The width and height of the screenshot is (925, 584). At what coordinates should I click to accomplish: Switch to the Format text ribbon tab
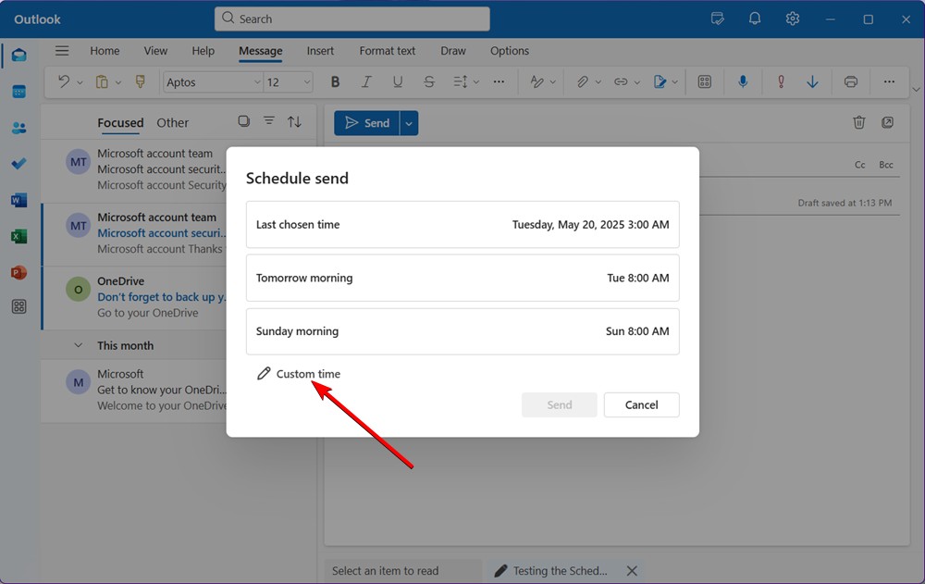click(387, 51)
